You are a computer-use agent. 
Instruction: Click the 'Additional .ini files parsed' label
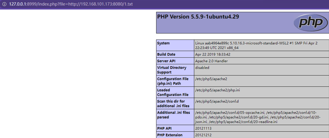[x=173, y=115]
